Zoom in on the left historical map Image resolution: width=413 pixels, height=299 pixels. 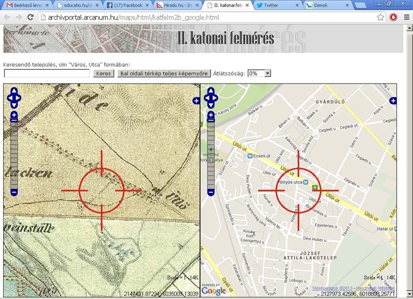tap(14, 115)
